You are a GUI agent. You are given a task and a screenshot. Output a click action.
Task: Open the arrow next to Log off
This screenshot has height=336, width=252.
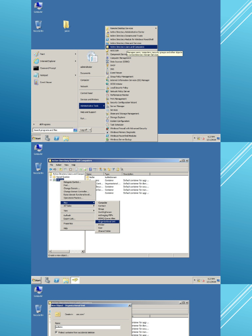point(90,130)
